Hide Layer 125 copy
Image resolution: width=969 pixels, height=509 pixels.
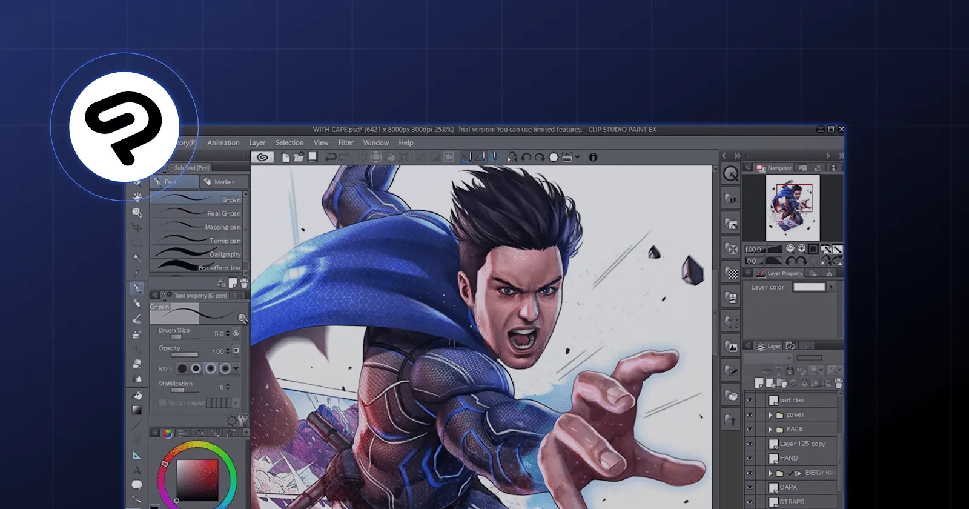(750, 444)
